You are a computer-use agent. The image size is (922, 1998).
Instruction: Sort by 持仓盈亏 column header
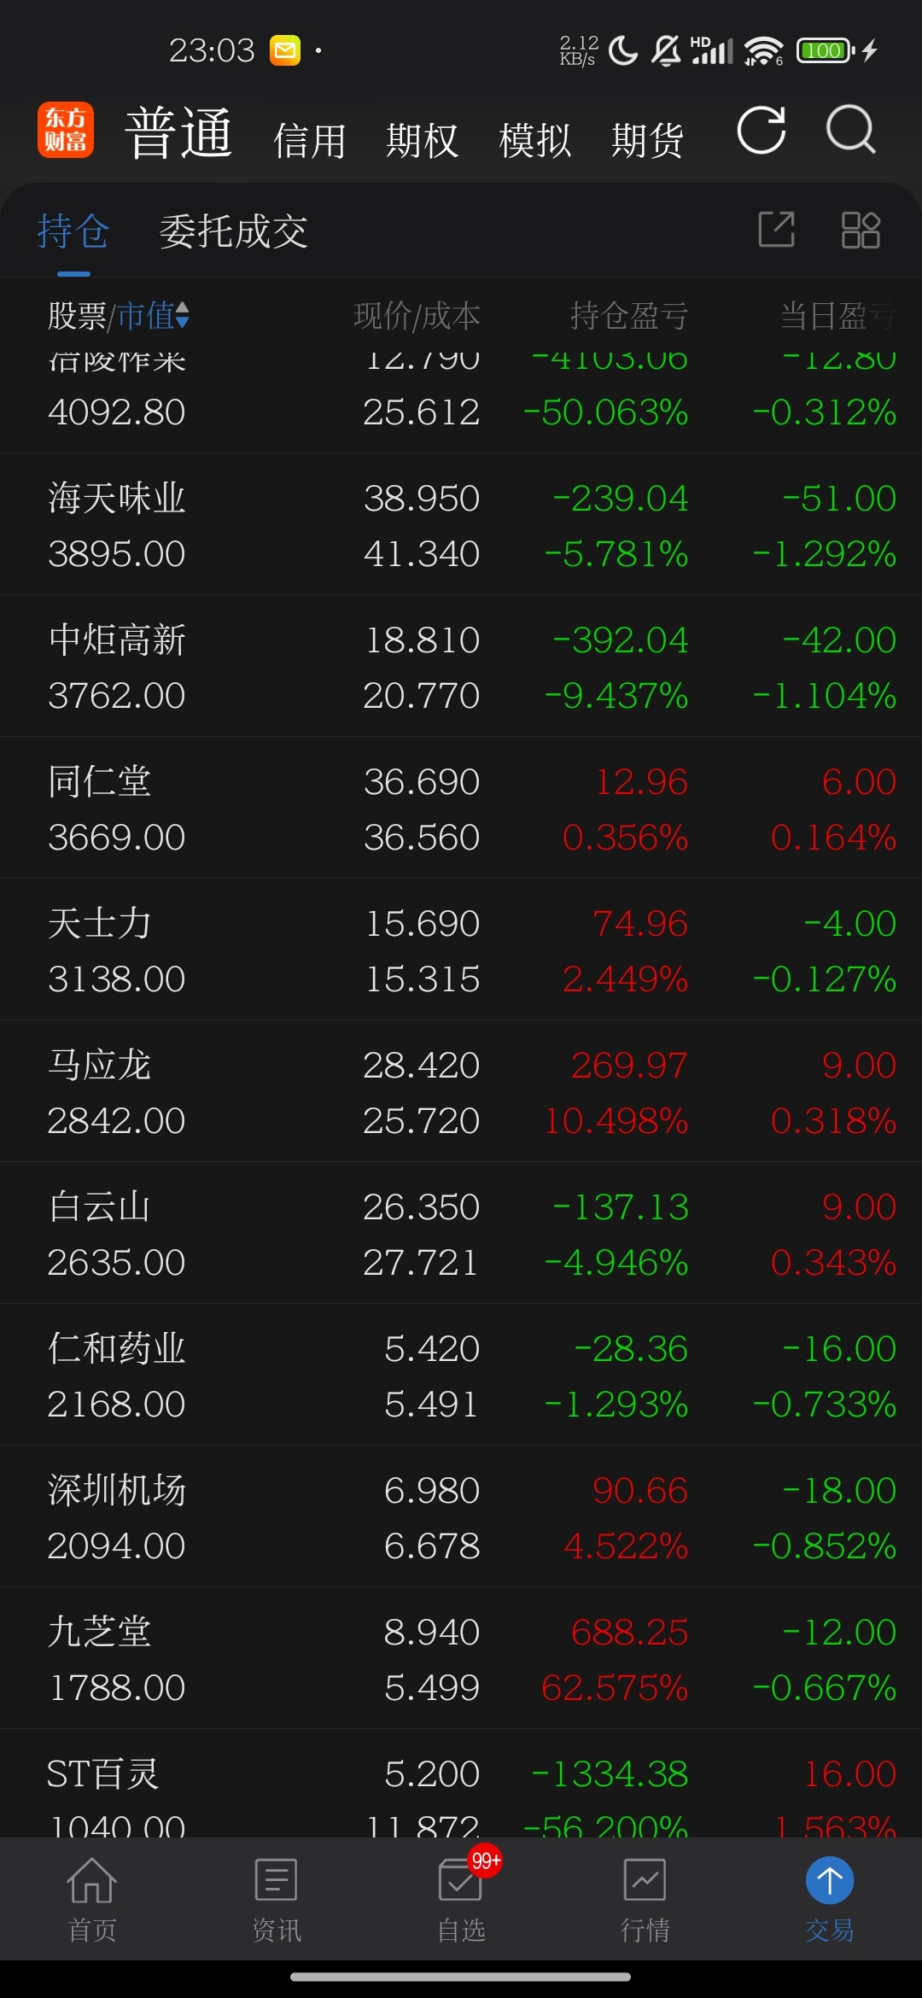tap(629, 316)
